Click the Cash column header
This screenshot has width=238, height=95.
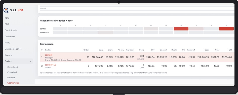[x=207, y=50]
